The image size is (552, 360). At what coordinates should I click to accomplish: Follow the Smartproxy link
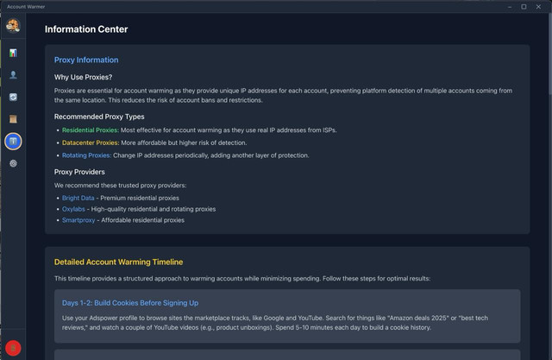(78, 220)
